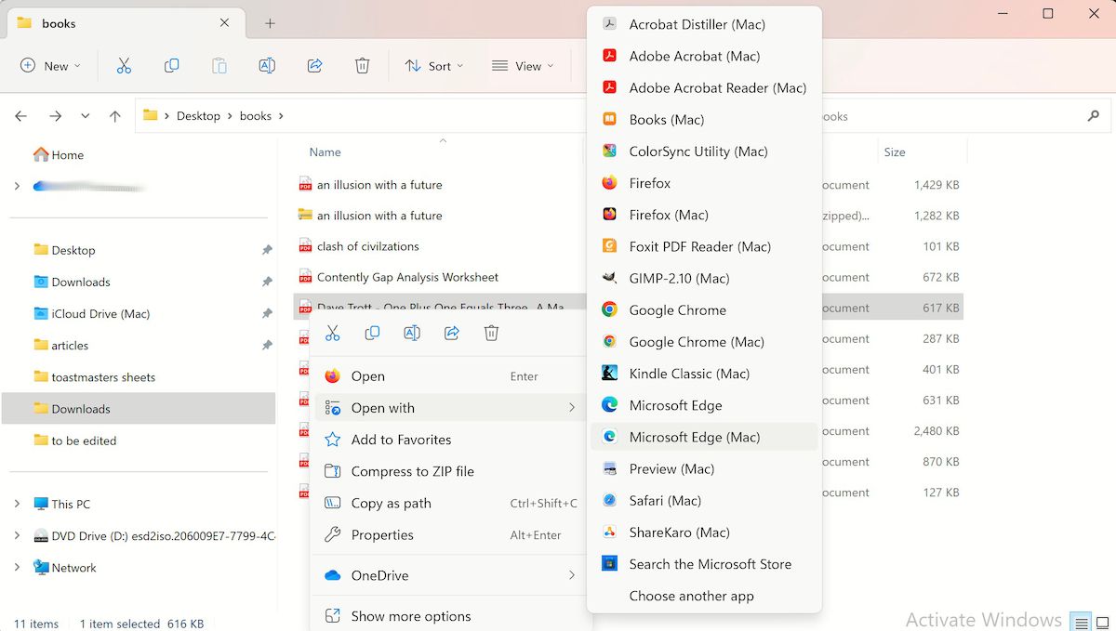1116x631 pixels.
Task: Share the file via the toolbar Share icon
Action: 314,66
